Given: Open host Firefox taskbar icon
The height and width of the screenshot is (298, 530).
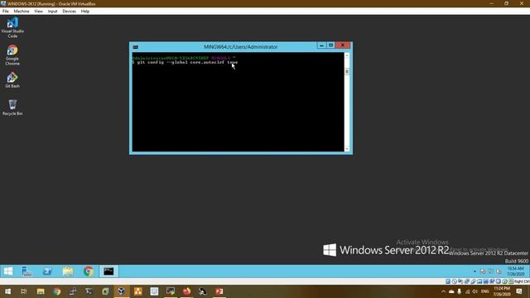Looking at the screenshot, I should (186, 291).
